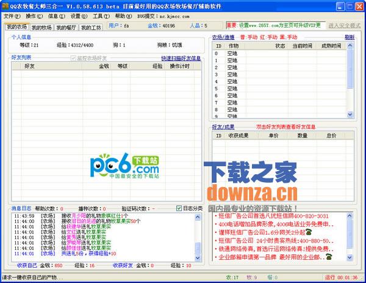Screen dimensions: 366x283
Task: Sort friends by the 金钱 column header
Action: [x=97, y=66]
